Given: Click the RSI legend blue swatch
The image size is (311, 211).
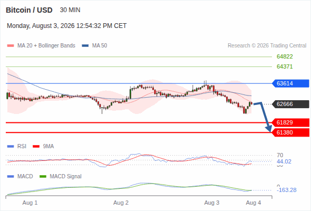Looking at the screenshot, I should [x=11, y=147].
